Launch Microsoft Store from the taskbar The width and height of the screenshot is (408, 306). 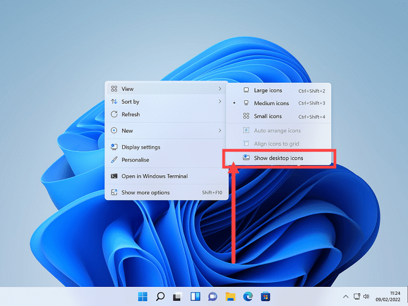tap(266, 296)
